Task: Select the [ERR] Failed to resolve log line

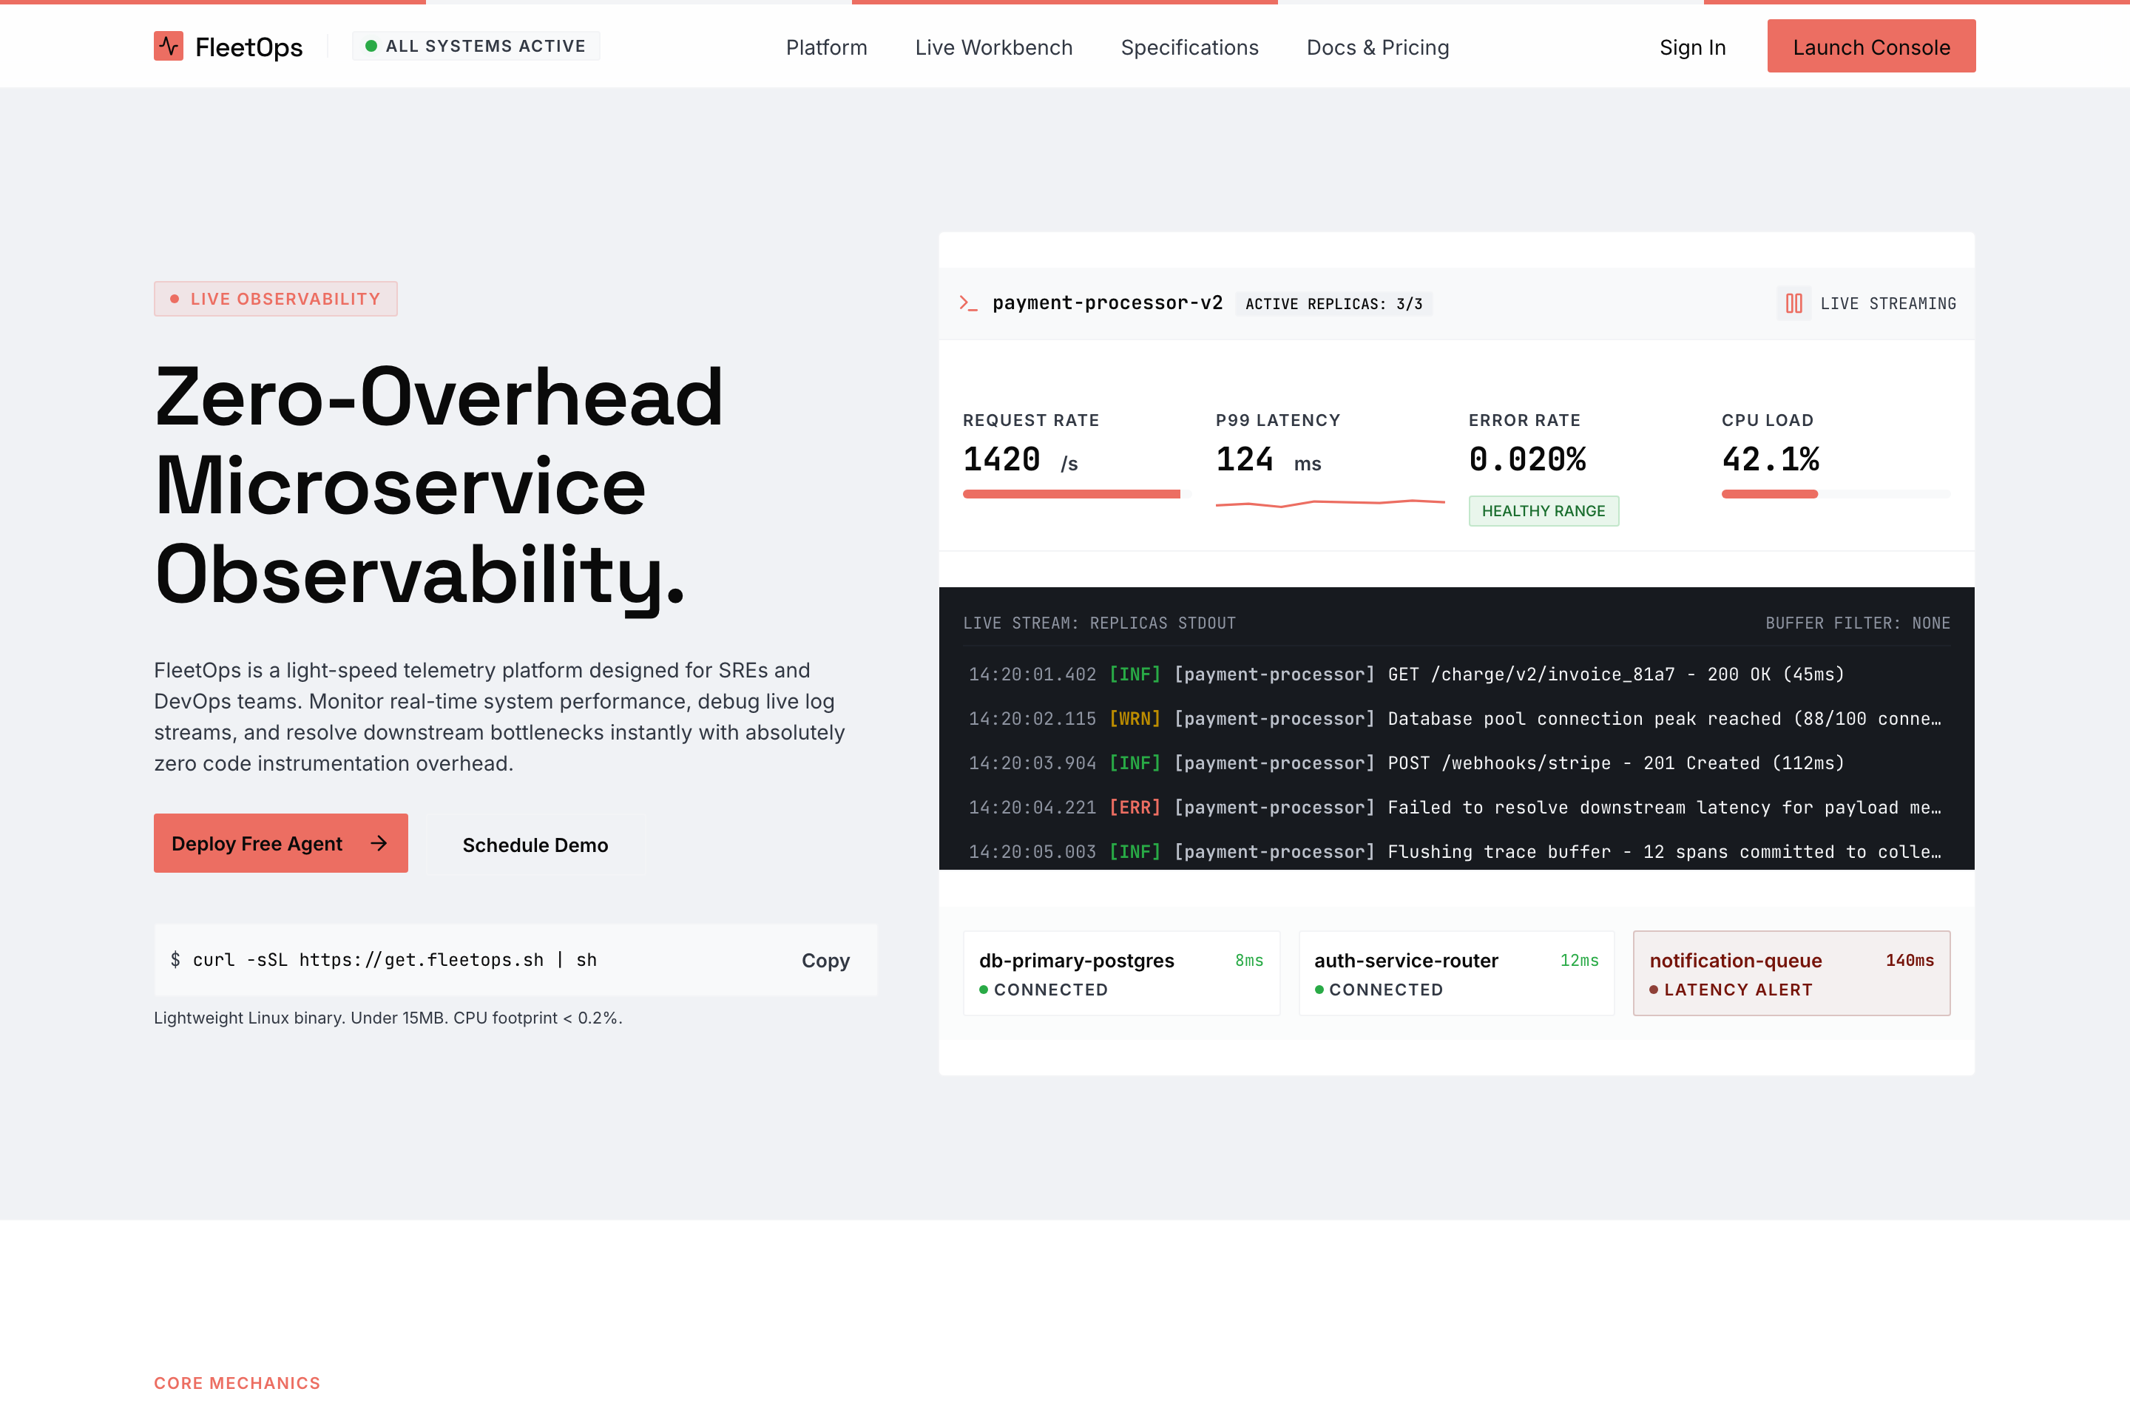Action: pos(1456,807)
